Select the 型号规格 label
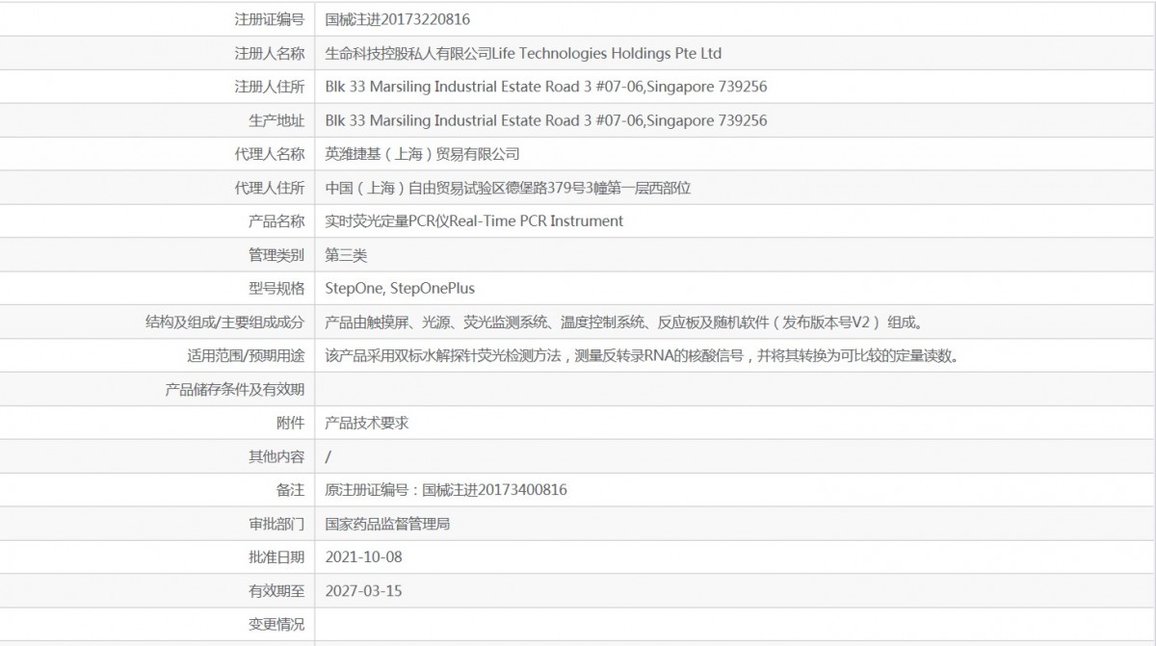The image size is (1156, 646). pyautogui.click(x=276, y=288)
